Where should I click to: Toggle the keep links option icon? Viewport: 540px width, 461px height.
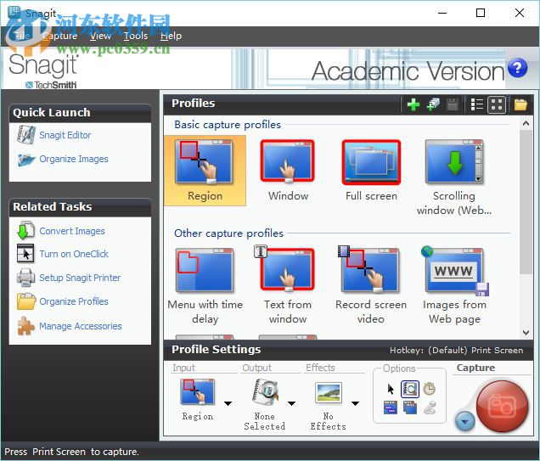[x=391, y=408]
